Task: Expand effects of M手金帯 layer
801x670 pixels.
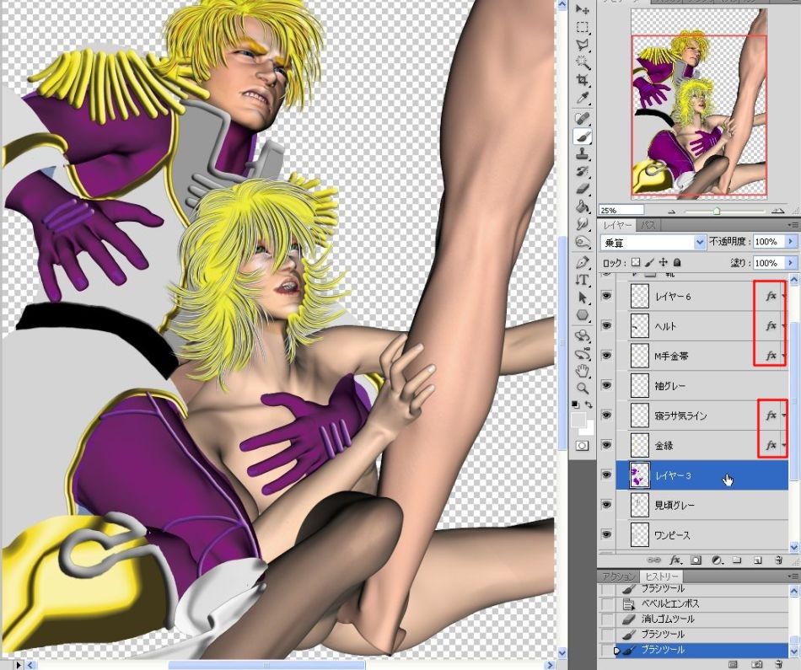Action: [784, 356]
